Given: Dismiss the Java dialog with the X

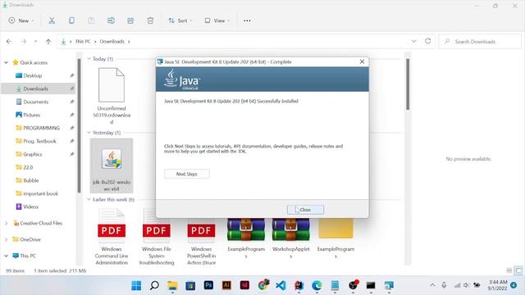Looking at the screenshot, I should 362,62.
